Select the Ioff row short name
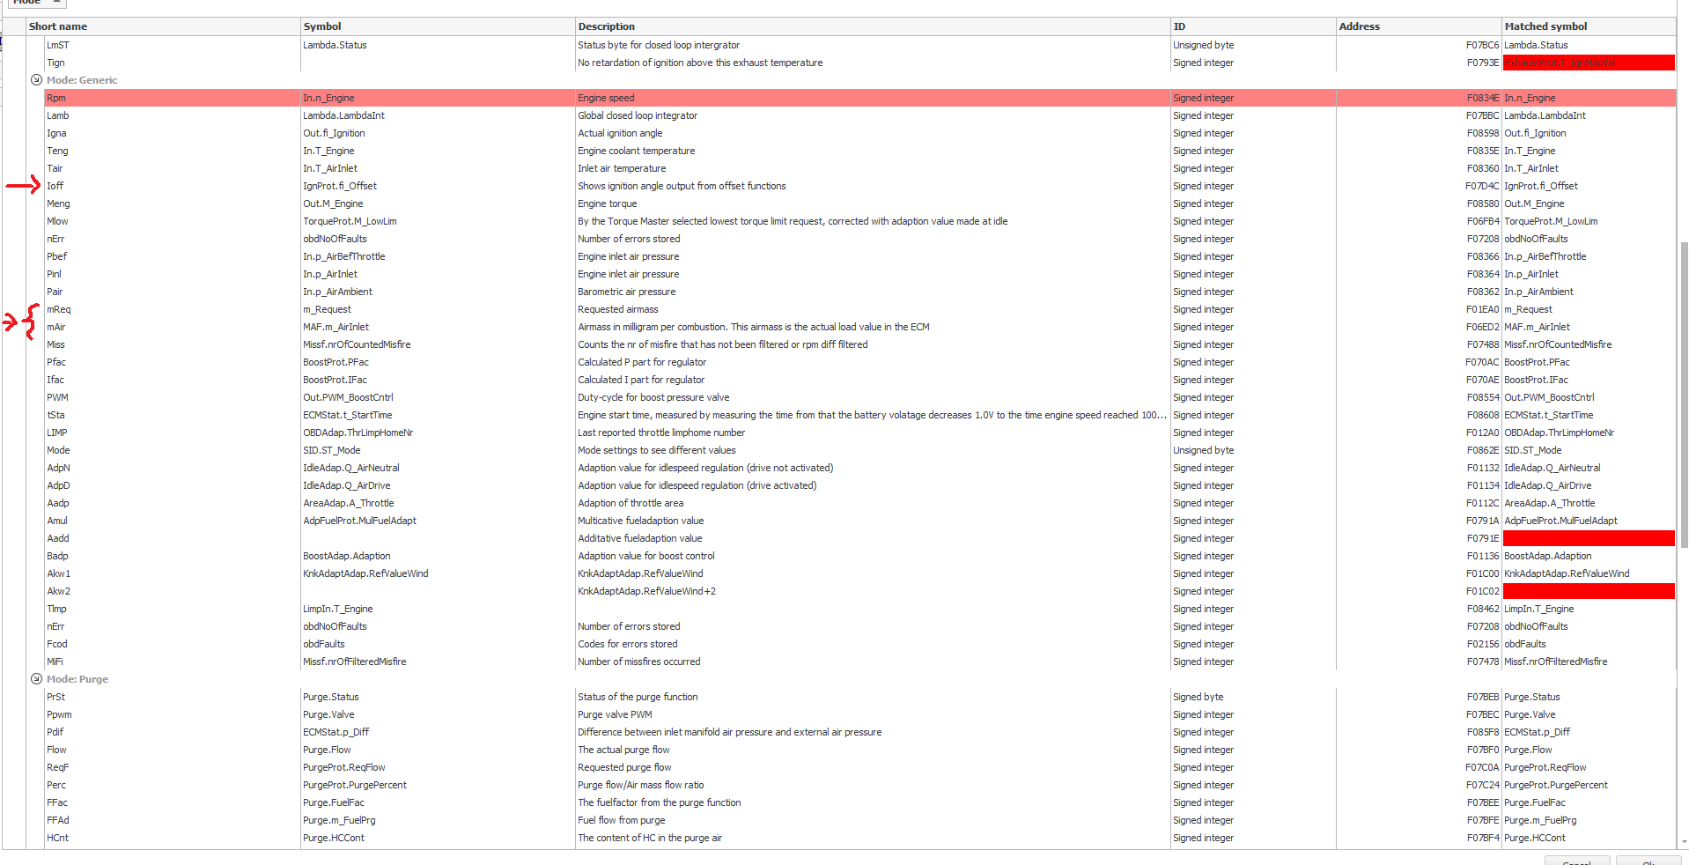1689x865 pixels. pos(55,186)
